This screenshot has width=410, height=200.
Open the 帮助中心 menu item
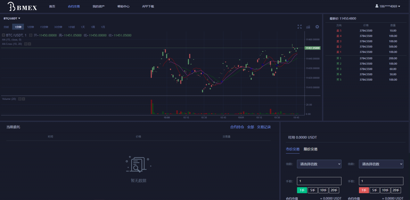coord(123,6)
